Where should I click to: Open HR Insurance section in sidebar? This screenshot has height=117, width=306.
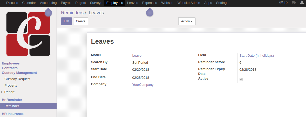(13, 114)
